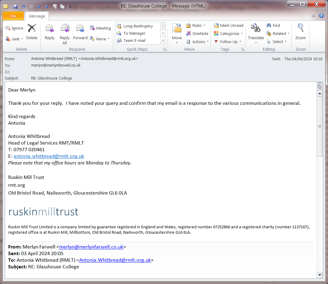Click the ruskinmilltrust logo image
Viewport: 328px width, 284px height.
point(43,212)
